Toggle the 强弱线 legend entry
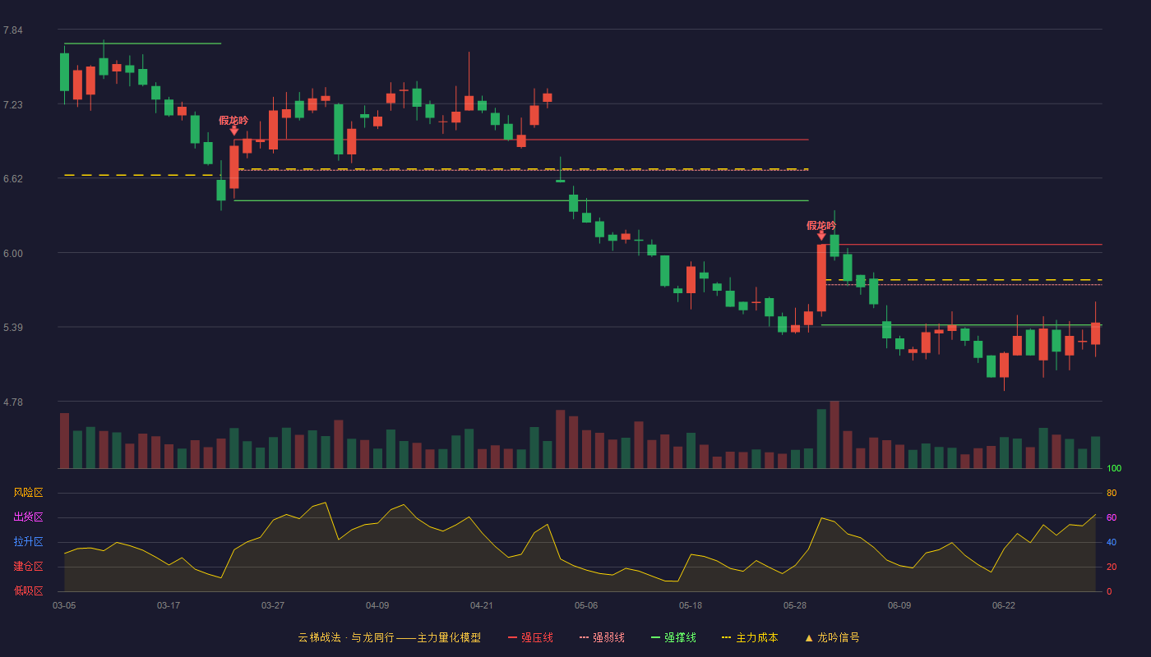 pos(602,637)
